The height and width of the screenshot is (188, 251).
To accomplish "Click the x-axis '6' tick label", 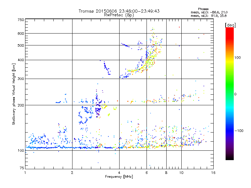I will pos(147,173).
